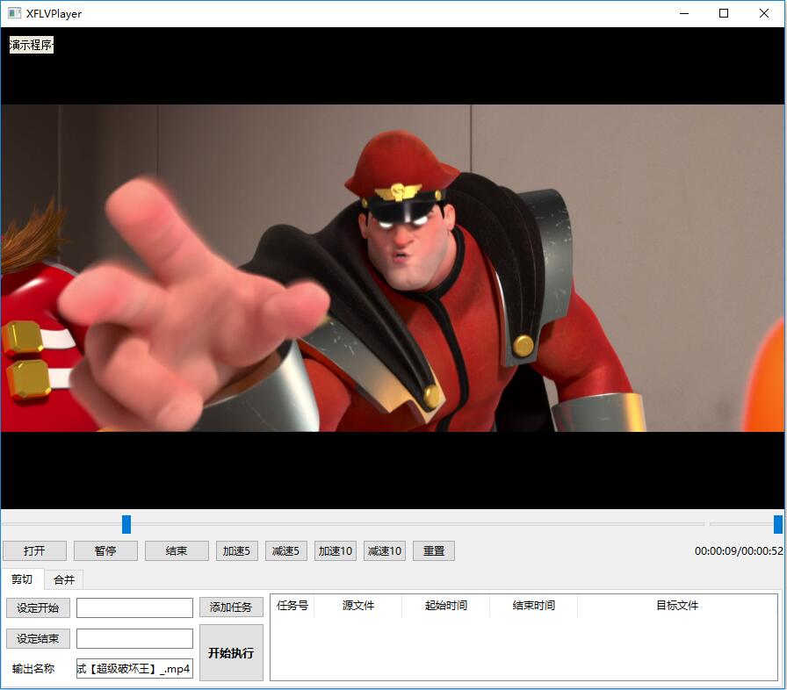Click the volume slider handle at right
This screenshot has height=690, width=787.
tap(778, 524)
